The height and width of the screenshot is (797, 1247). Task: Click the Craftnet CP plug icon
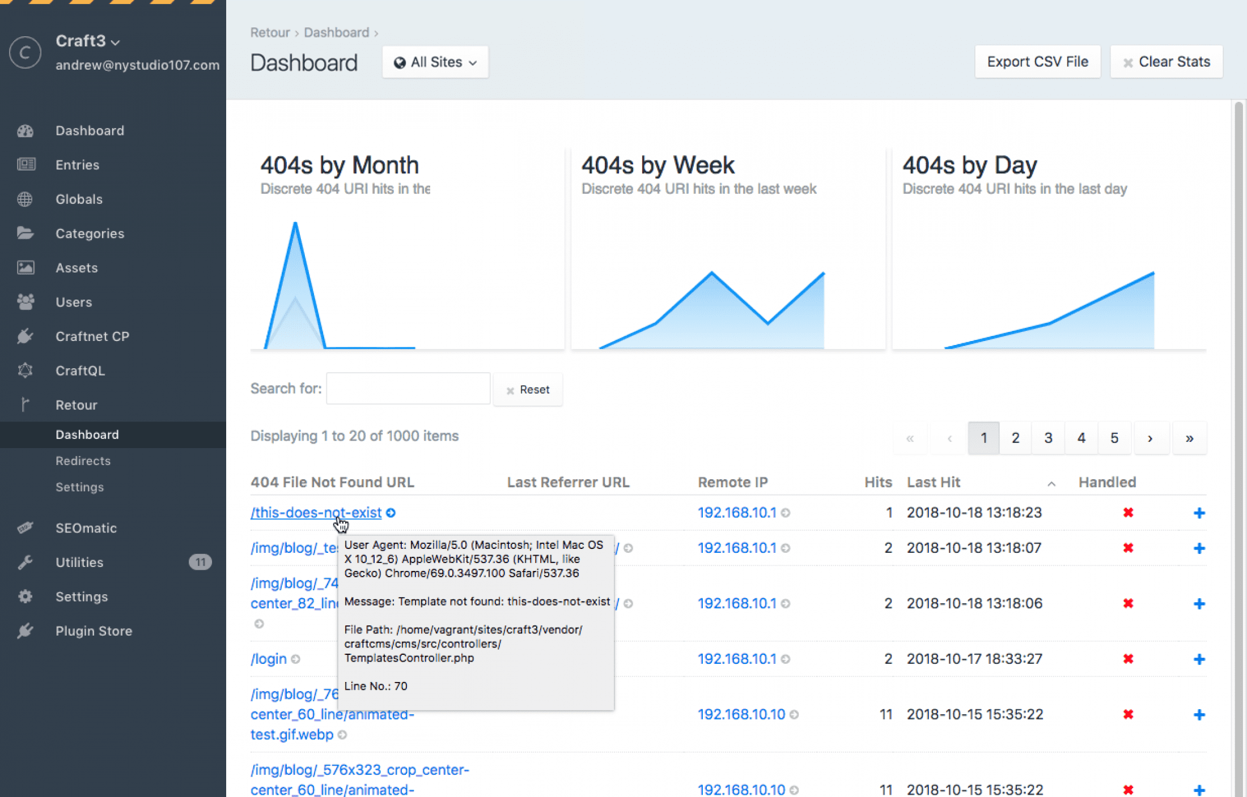click(x=25, y=336)
